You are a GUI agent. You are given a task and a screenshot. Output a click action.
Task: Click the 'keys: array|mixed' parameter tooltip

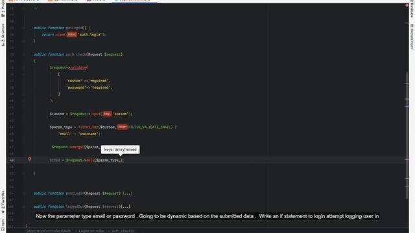[121, 150]
